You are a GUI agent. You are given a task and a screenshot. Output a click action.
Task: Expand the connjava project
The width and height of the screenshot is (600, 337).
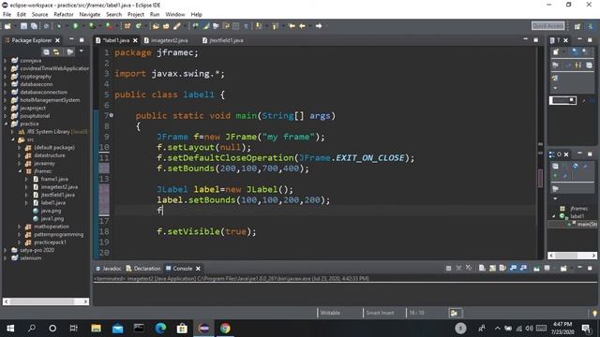tap(6, 60)
